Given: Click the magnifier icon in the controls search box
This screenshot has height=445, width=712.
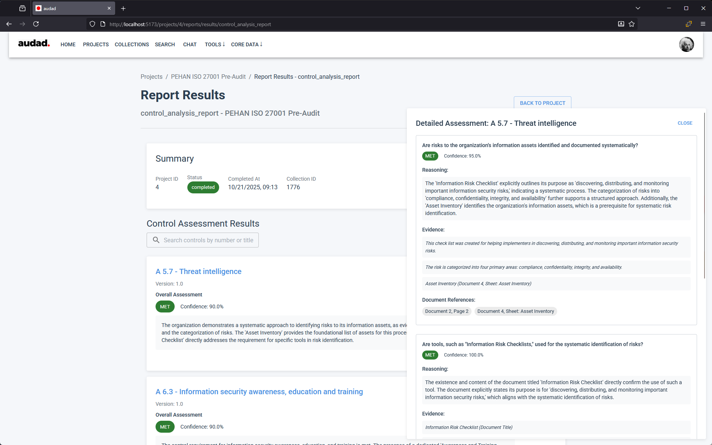Looking at the screenshot, I should 156,240.
